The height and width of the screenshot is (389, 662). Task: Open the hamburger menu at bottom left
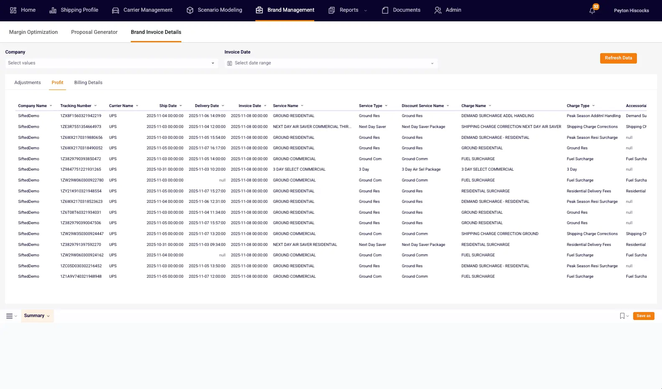click(x=9, y=316)
